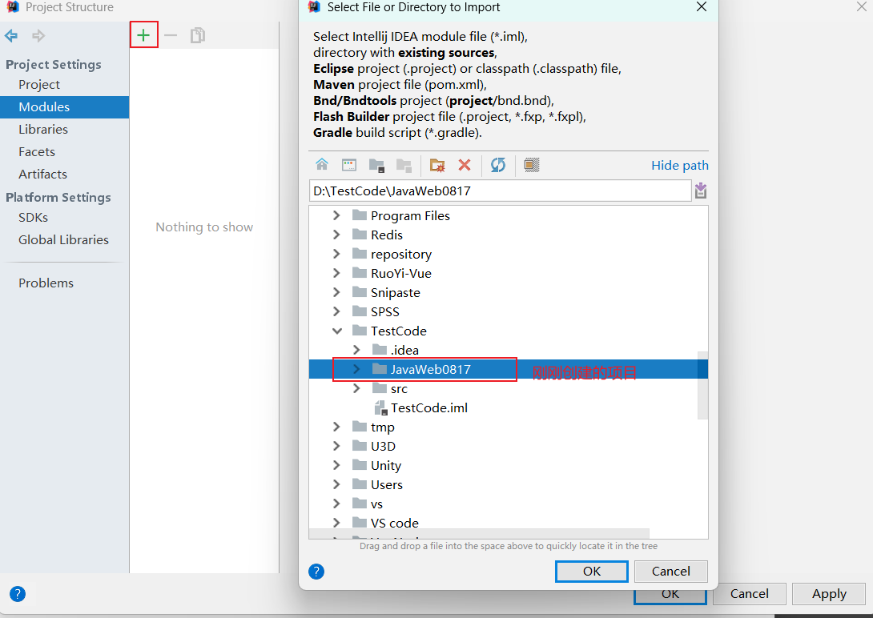873x618 pixels.
Task: Select the VS code folder
Action: tap(394, 523)
